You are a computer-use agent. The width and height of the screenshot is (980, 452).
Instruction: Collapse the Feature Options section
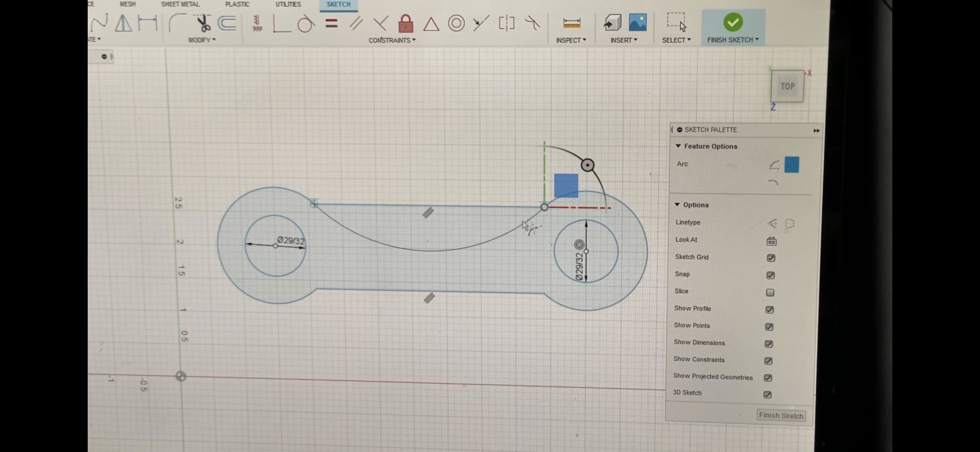(678, 146)
